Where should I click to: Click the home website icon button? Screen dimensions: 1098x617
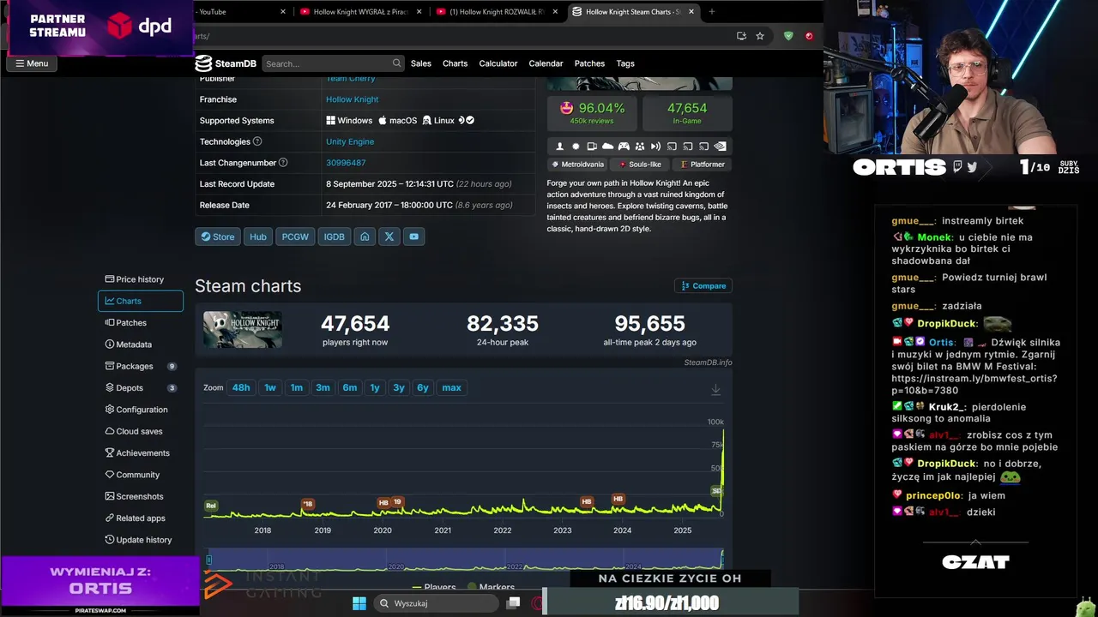point(365,237)
